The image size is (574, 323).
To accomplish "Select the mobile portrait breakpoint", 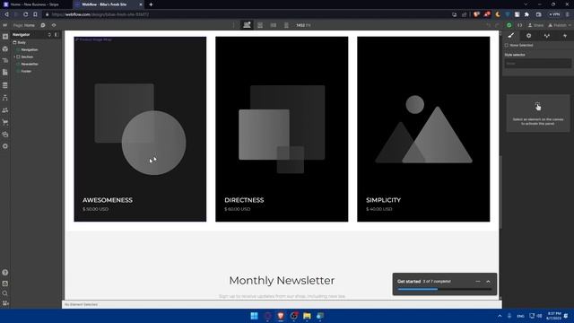I will point(286,25).
